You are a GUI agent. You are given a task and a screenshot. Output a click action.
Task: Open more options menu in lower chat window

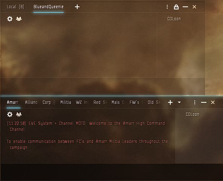point(195,102)
